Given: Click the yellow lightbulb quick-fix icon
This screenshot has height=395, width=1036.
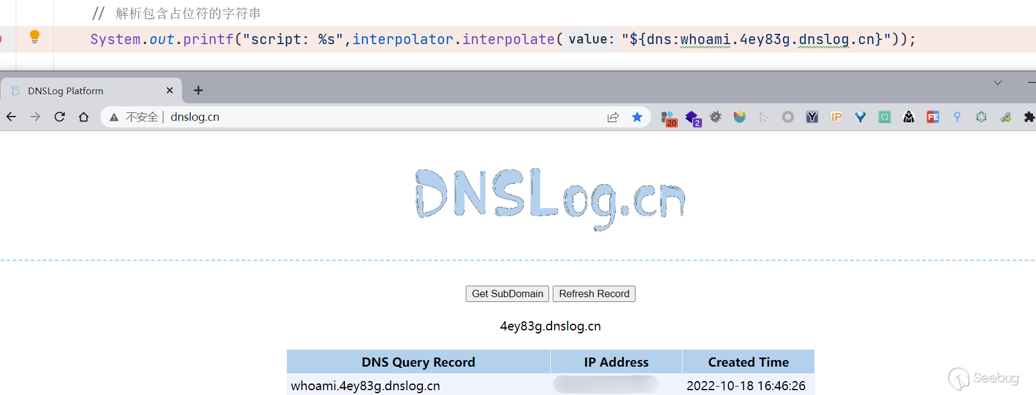Looking at the screenshot, I should click(34, 37).
